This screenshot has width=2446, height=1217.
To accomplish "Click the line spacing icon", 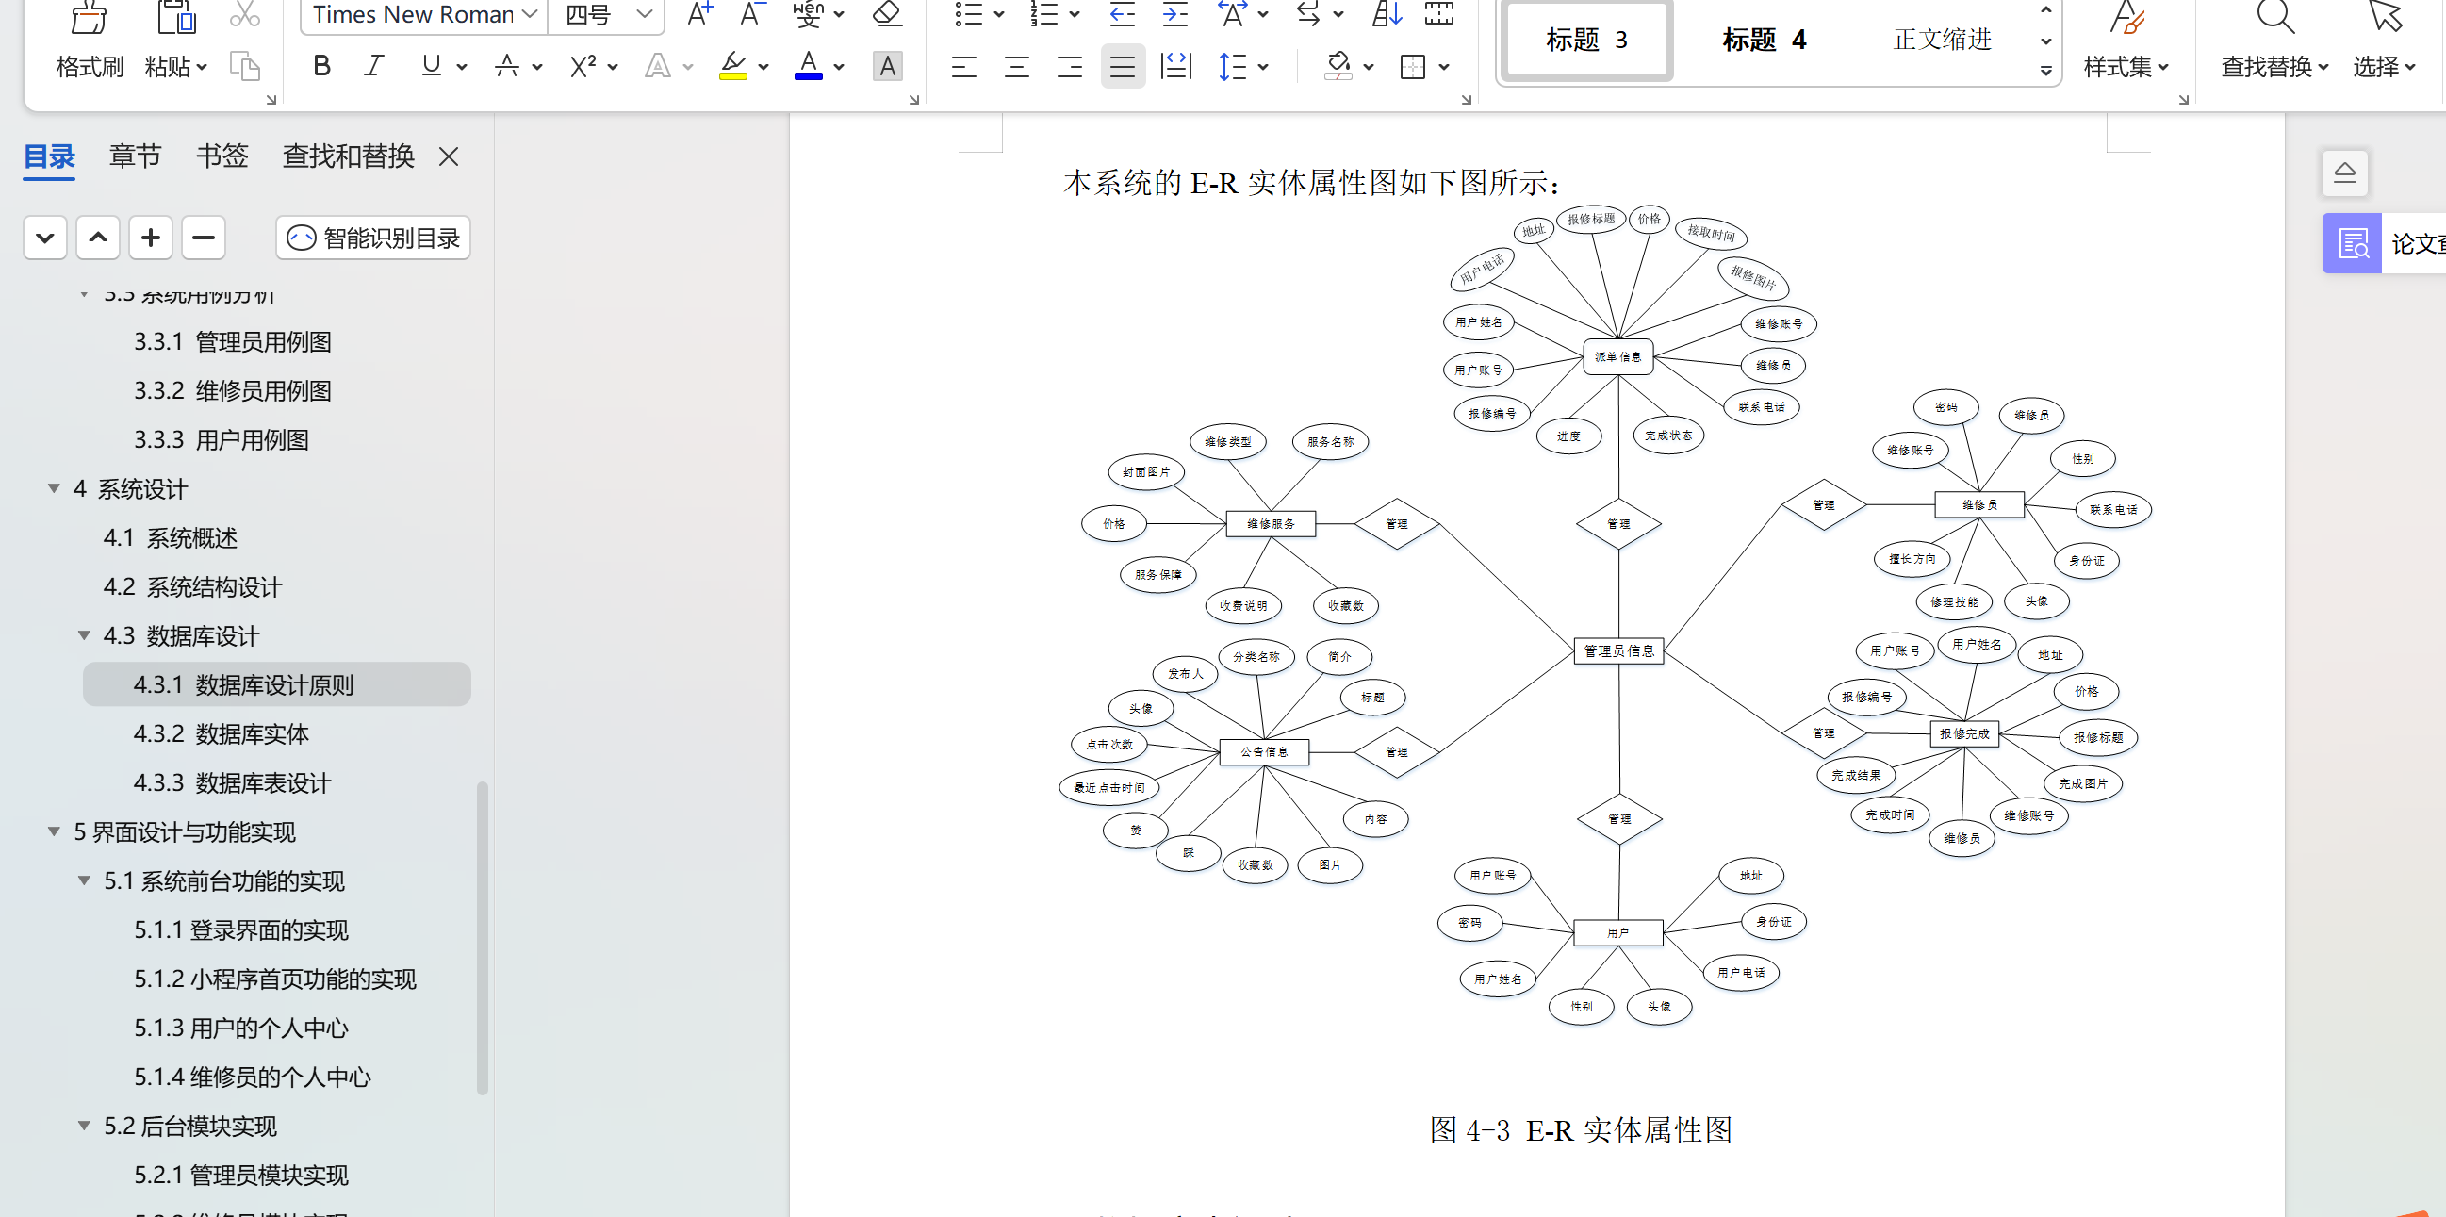I will 1233,66.
